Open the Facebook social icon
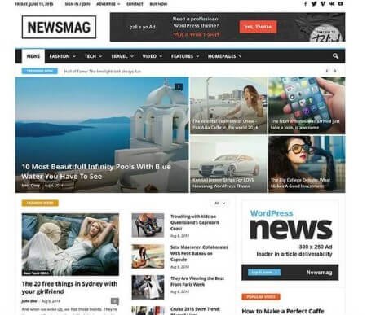 click(305, 4)
